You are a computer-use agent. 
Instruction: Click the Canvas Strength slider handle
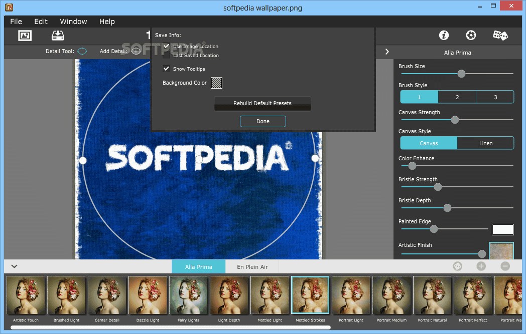455,120
